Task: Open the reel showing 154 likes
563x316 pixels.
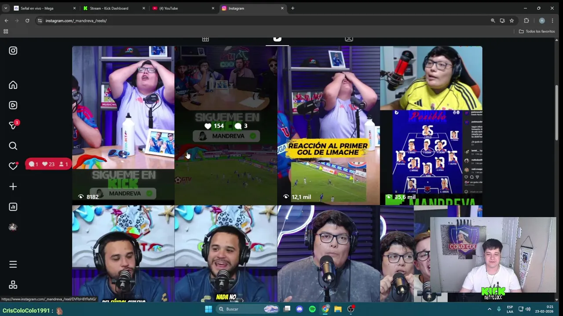Action: click(226, 126)
